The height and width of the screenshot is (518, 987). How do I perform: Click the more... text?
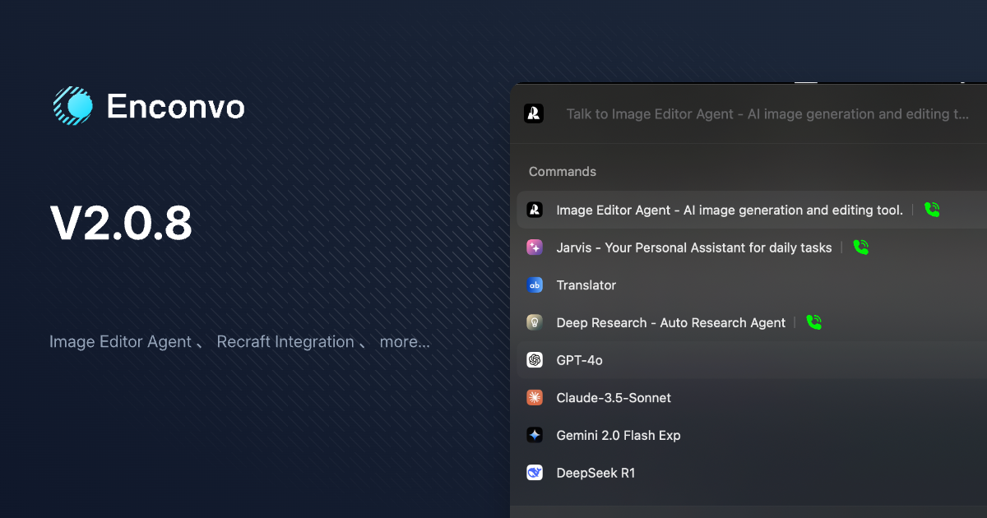tap(405, 342)
